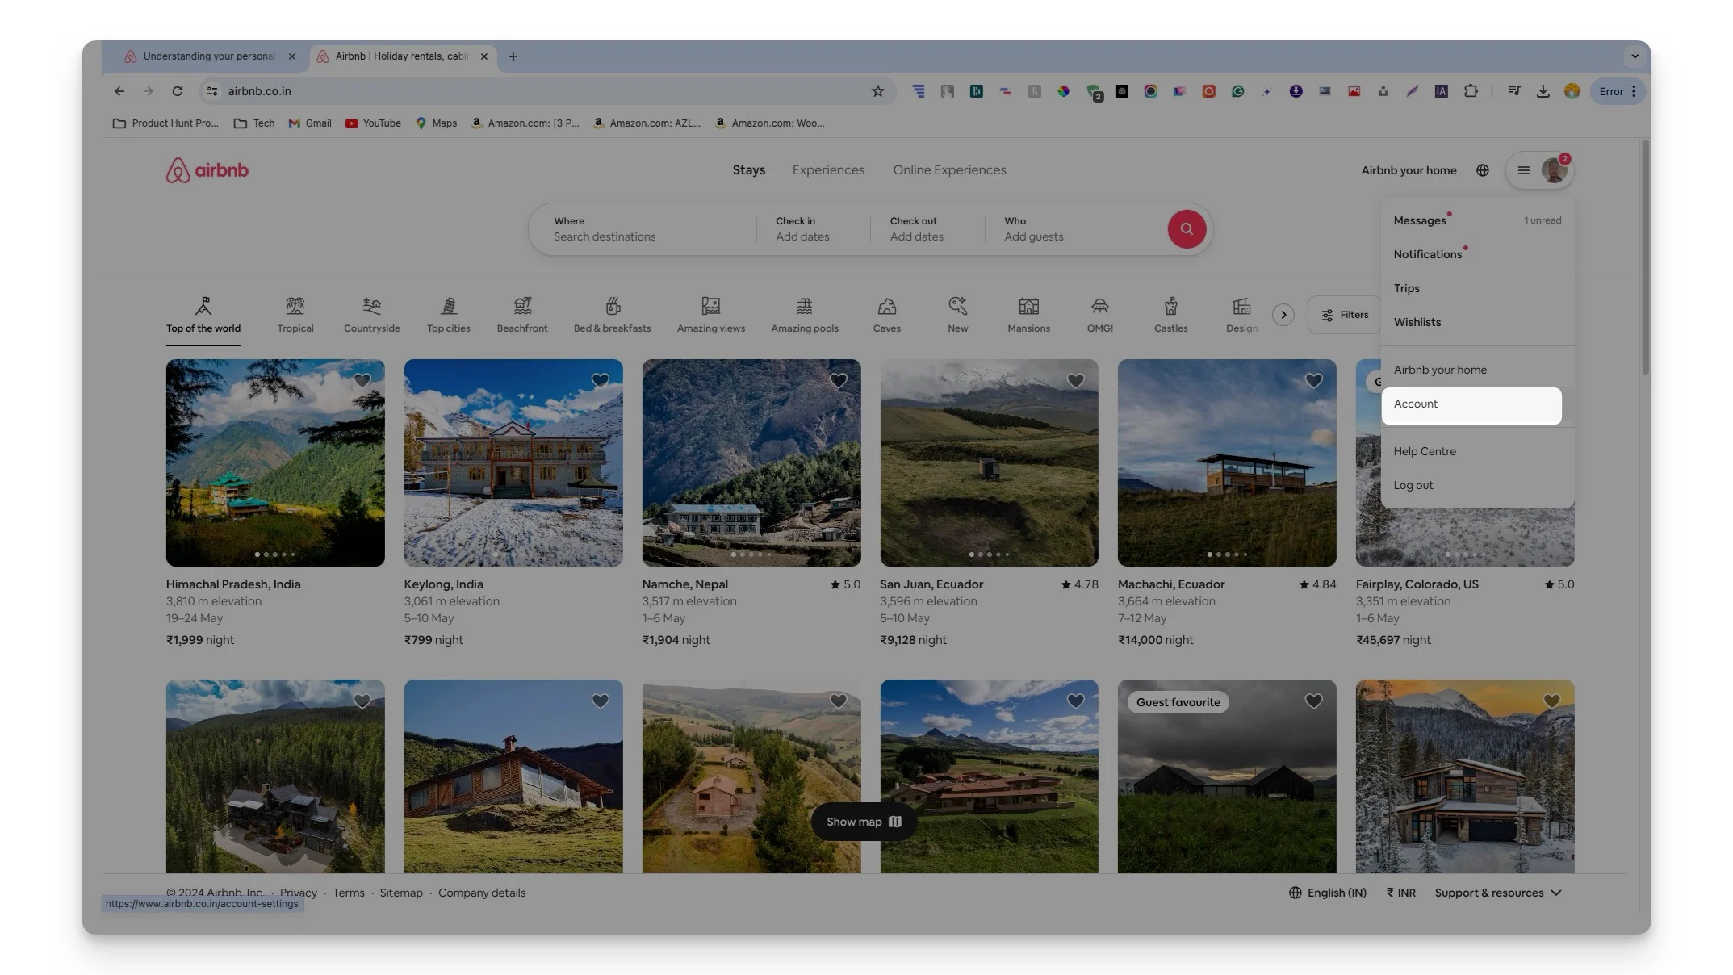Click the Check in date field

814,229
